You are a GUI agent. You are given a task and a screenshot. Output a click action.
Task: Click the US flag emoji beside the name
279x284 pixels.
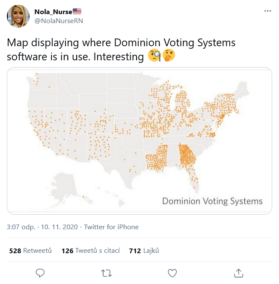point(77,11)
